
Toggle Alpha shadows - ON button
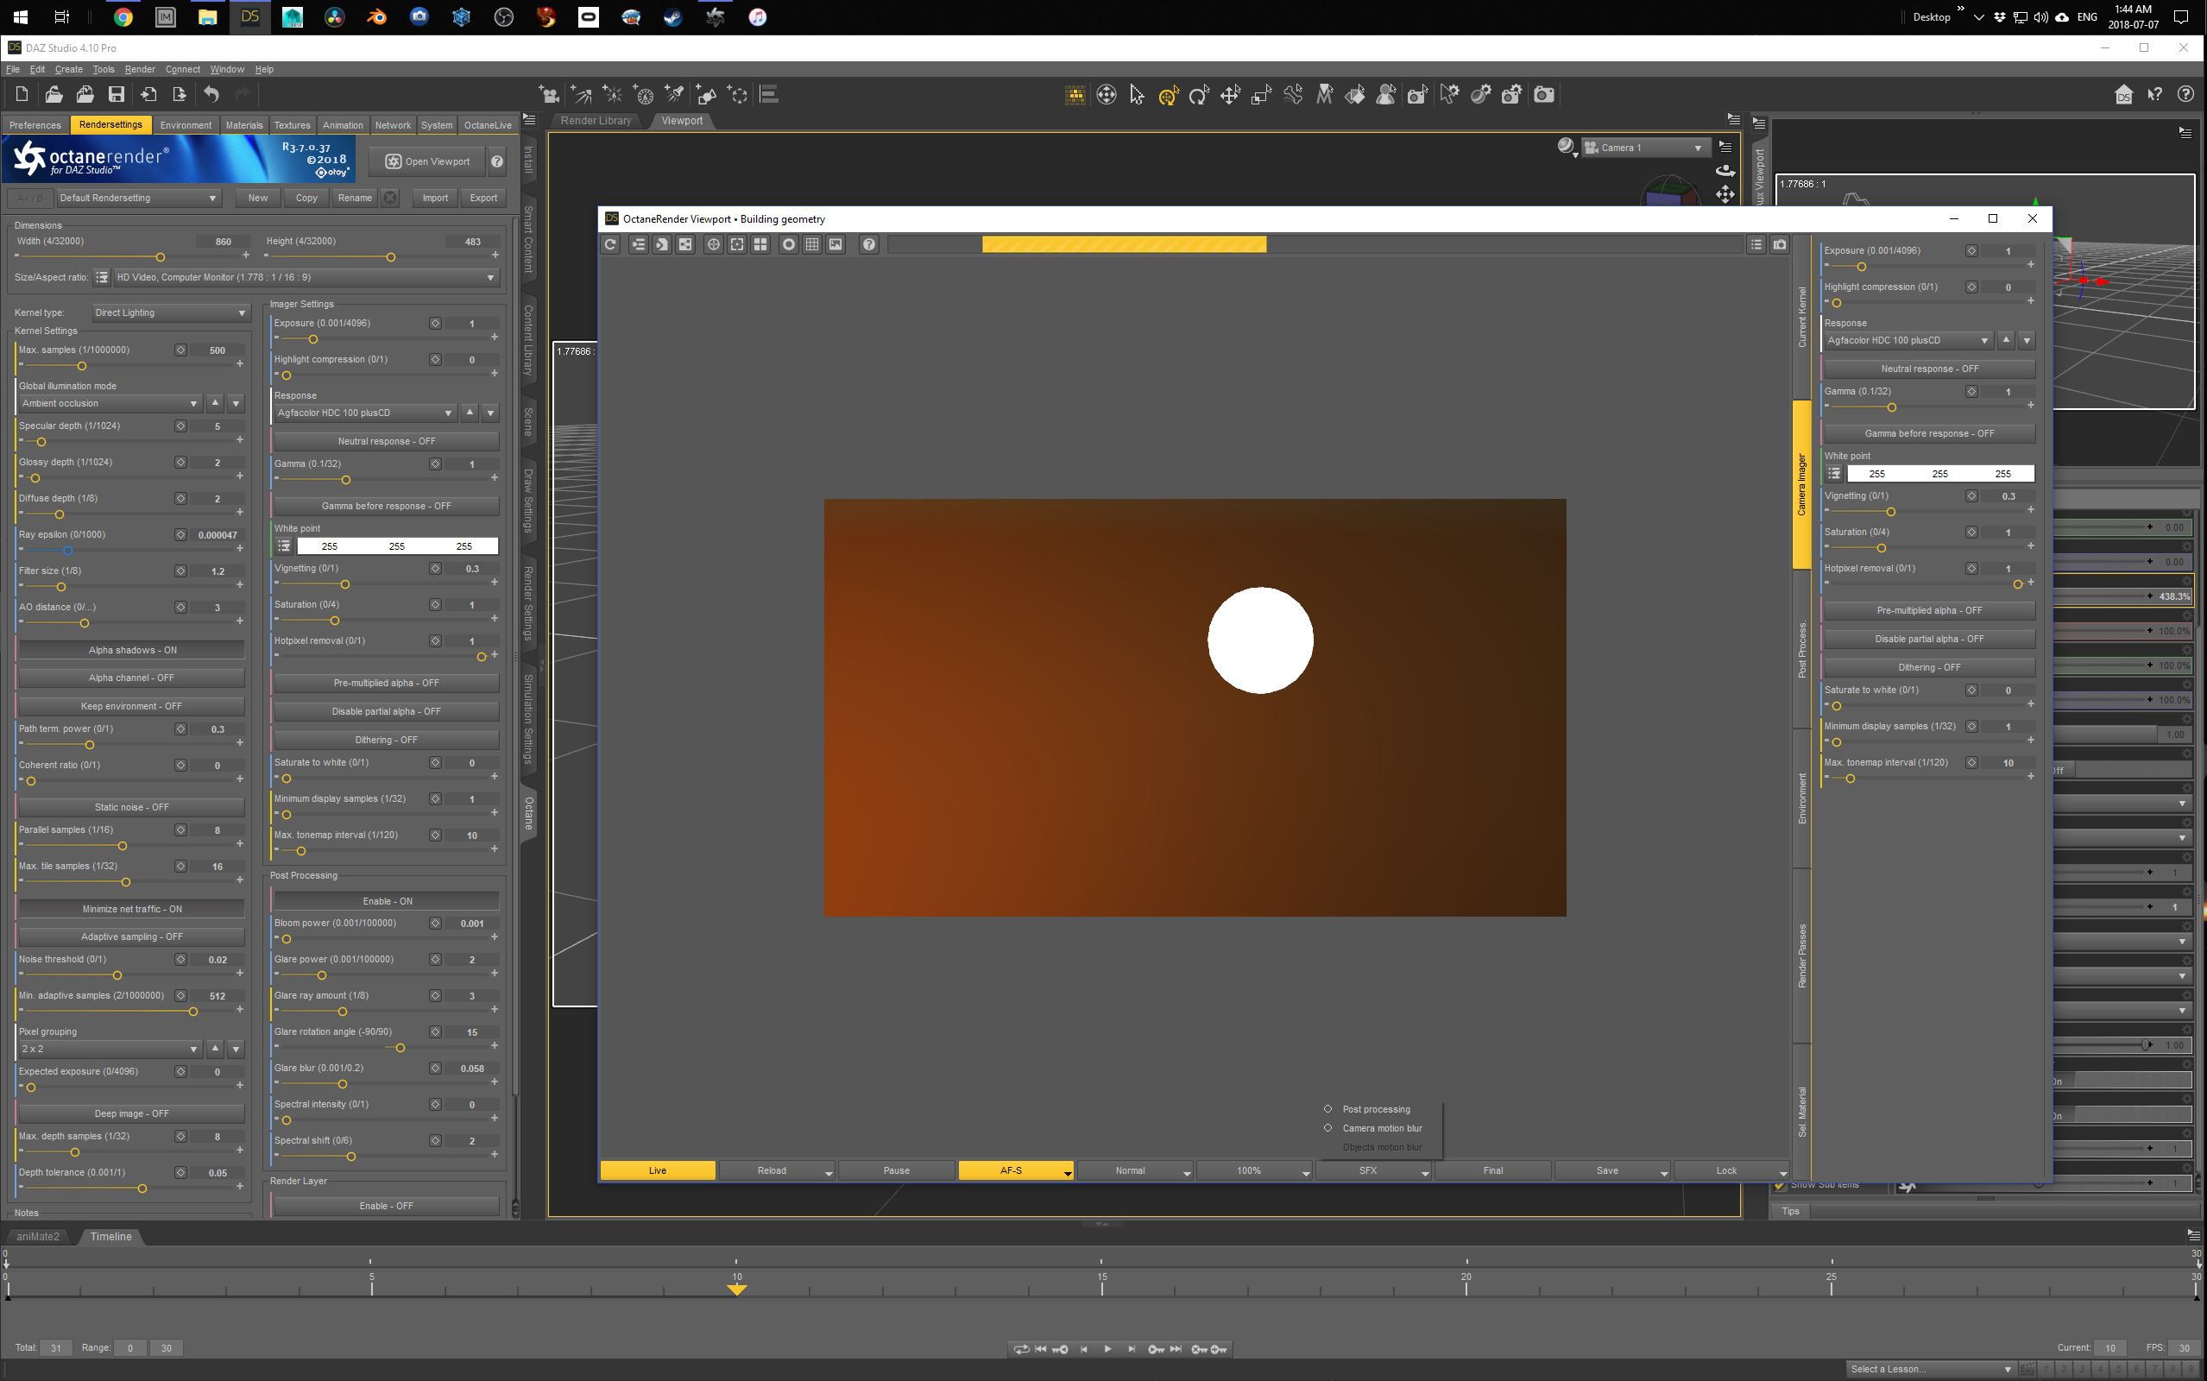(131, 650)
